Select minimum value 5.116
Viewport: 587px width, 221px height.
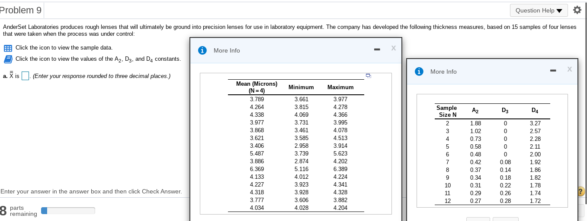[302, 169]
